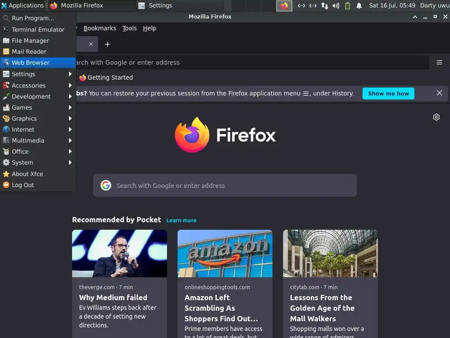Expand the Games submenu arrow
The image size is (450, 338).
tap(70, 107)
